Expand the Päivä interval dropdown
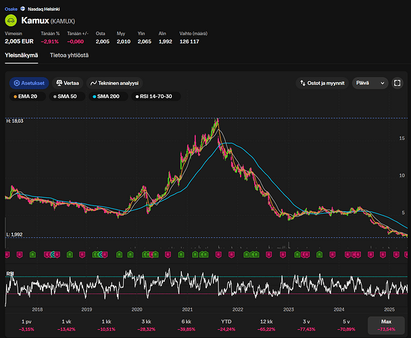 pos(370,83)
